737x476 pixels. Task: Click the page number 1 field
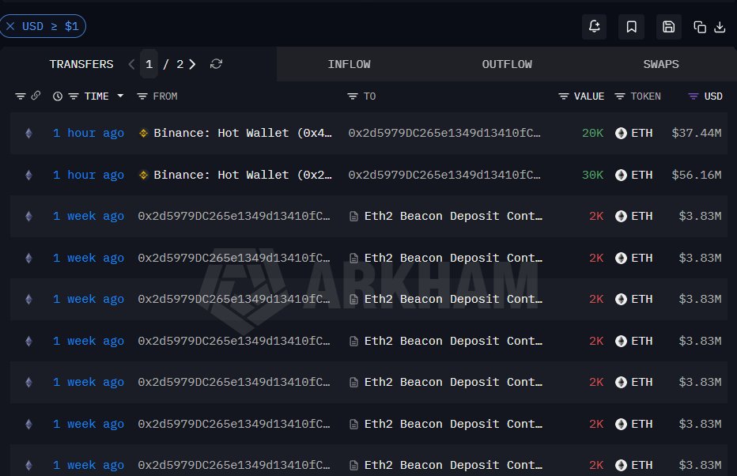(x=149, y=64)
